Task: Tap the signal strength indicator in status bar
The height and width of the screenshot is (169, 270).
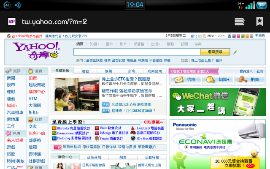Action: point(250,5)
